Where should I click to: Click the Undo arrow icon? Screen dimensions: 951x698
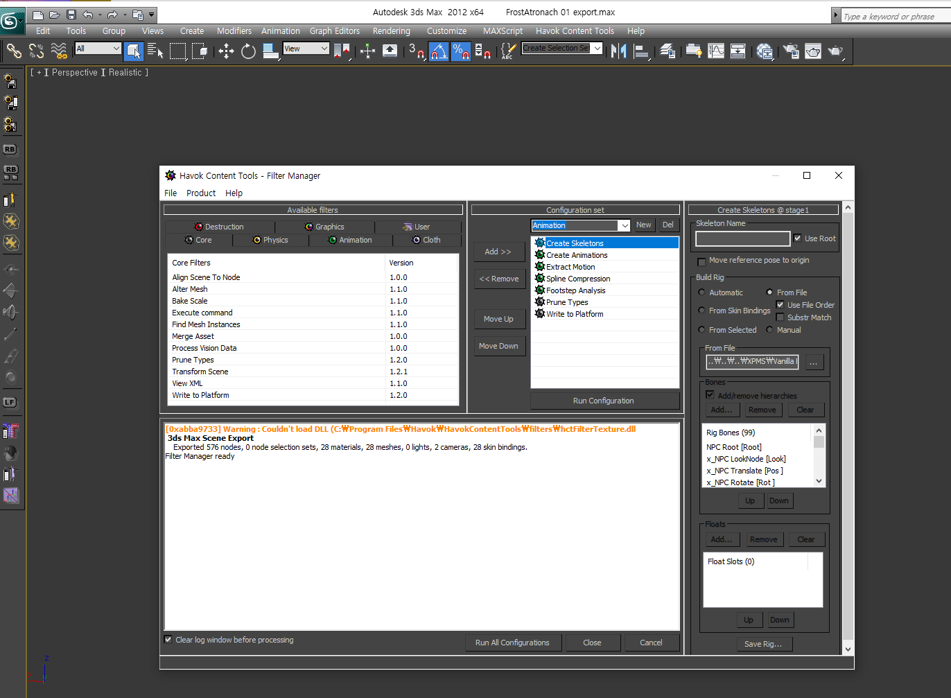point(87,15)
